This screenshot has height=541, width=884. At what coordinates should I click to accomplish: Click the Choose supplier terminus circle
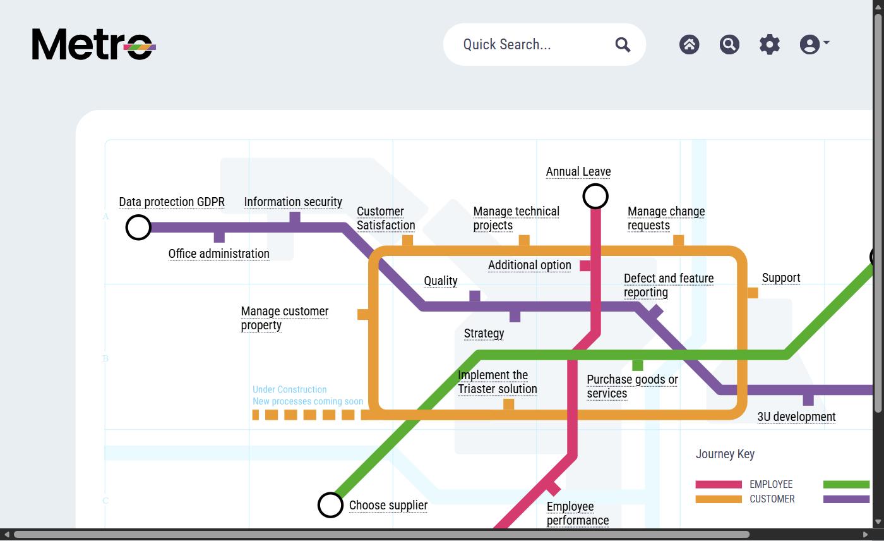[330, 505]
